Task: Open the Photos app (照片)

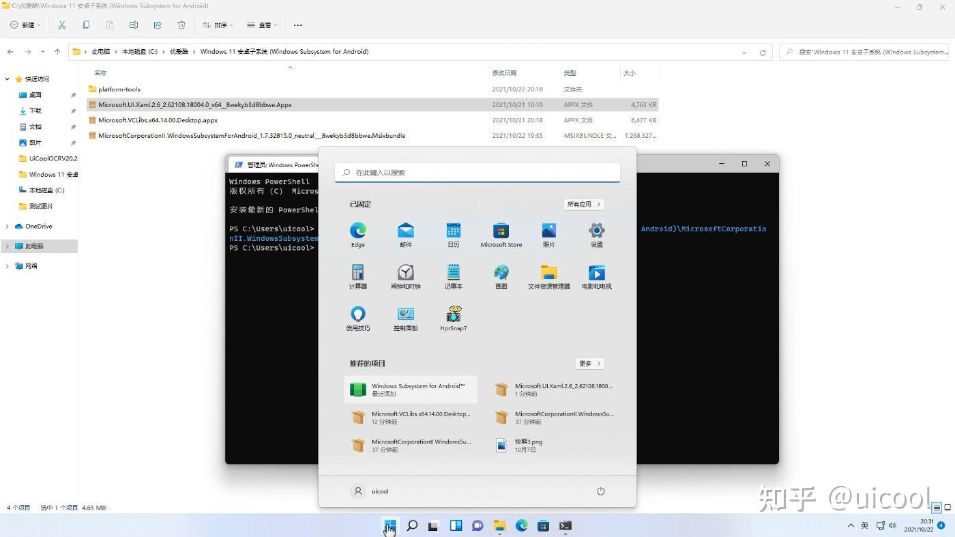Action: pos(549,234)
